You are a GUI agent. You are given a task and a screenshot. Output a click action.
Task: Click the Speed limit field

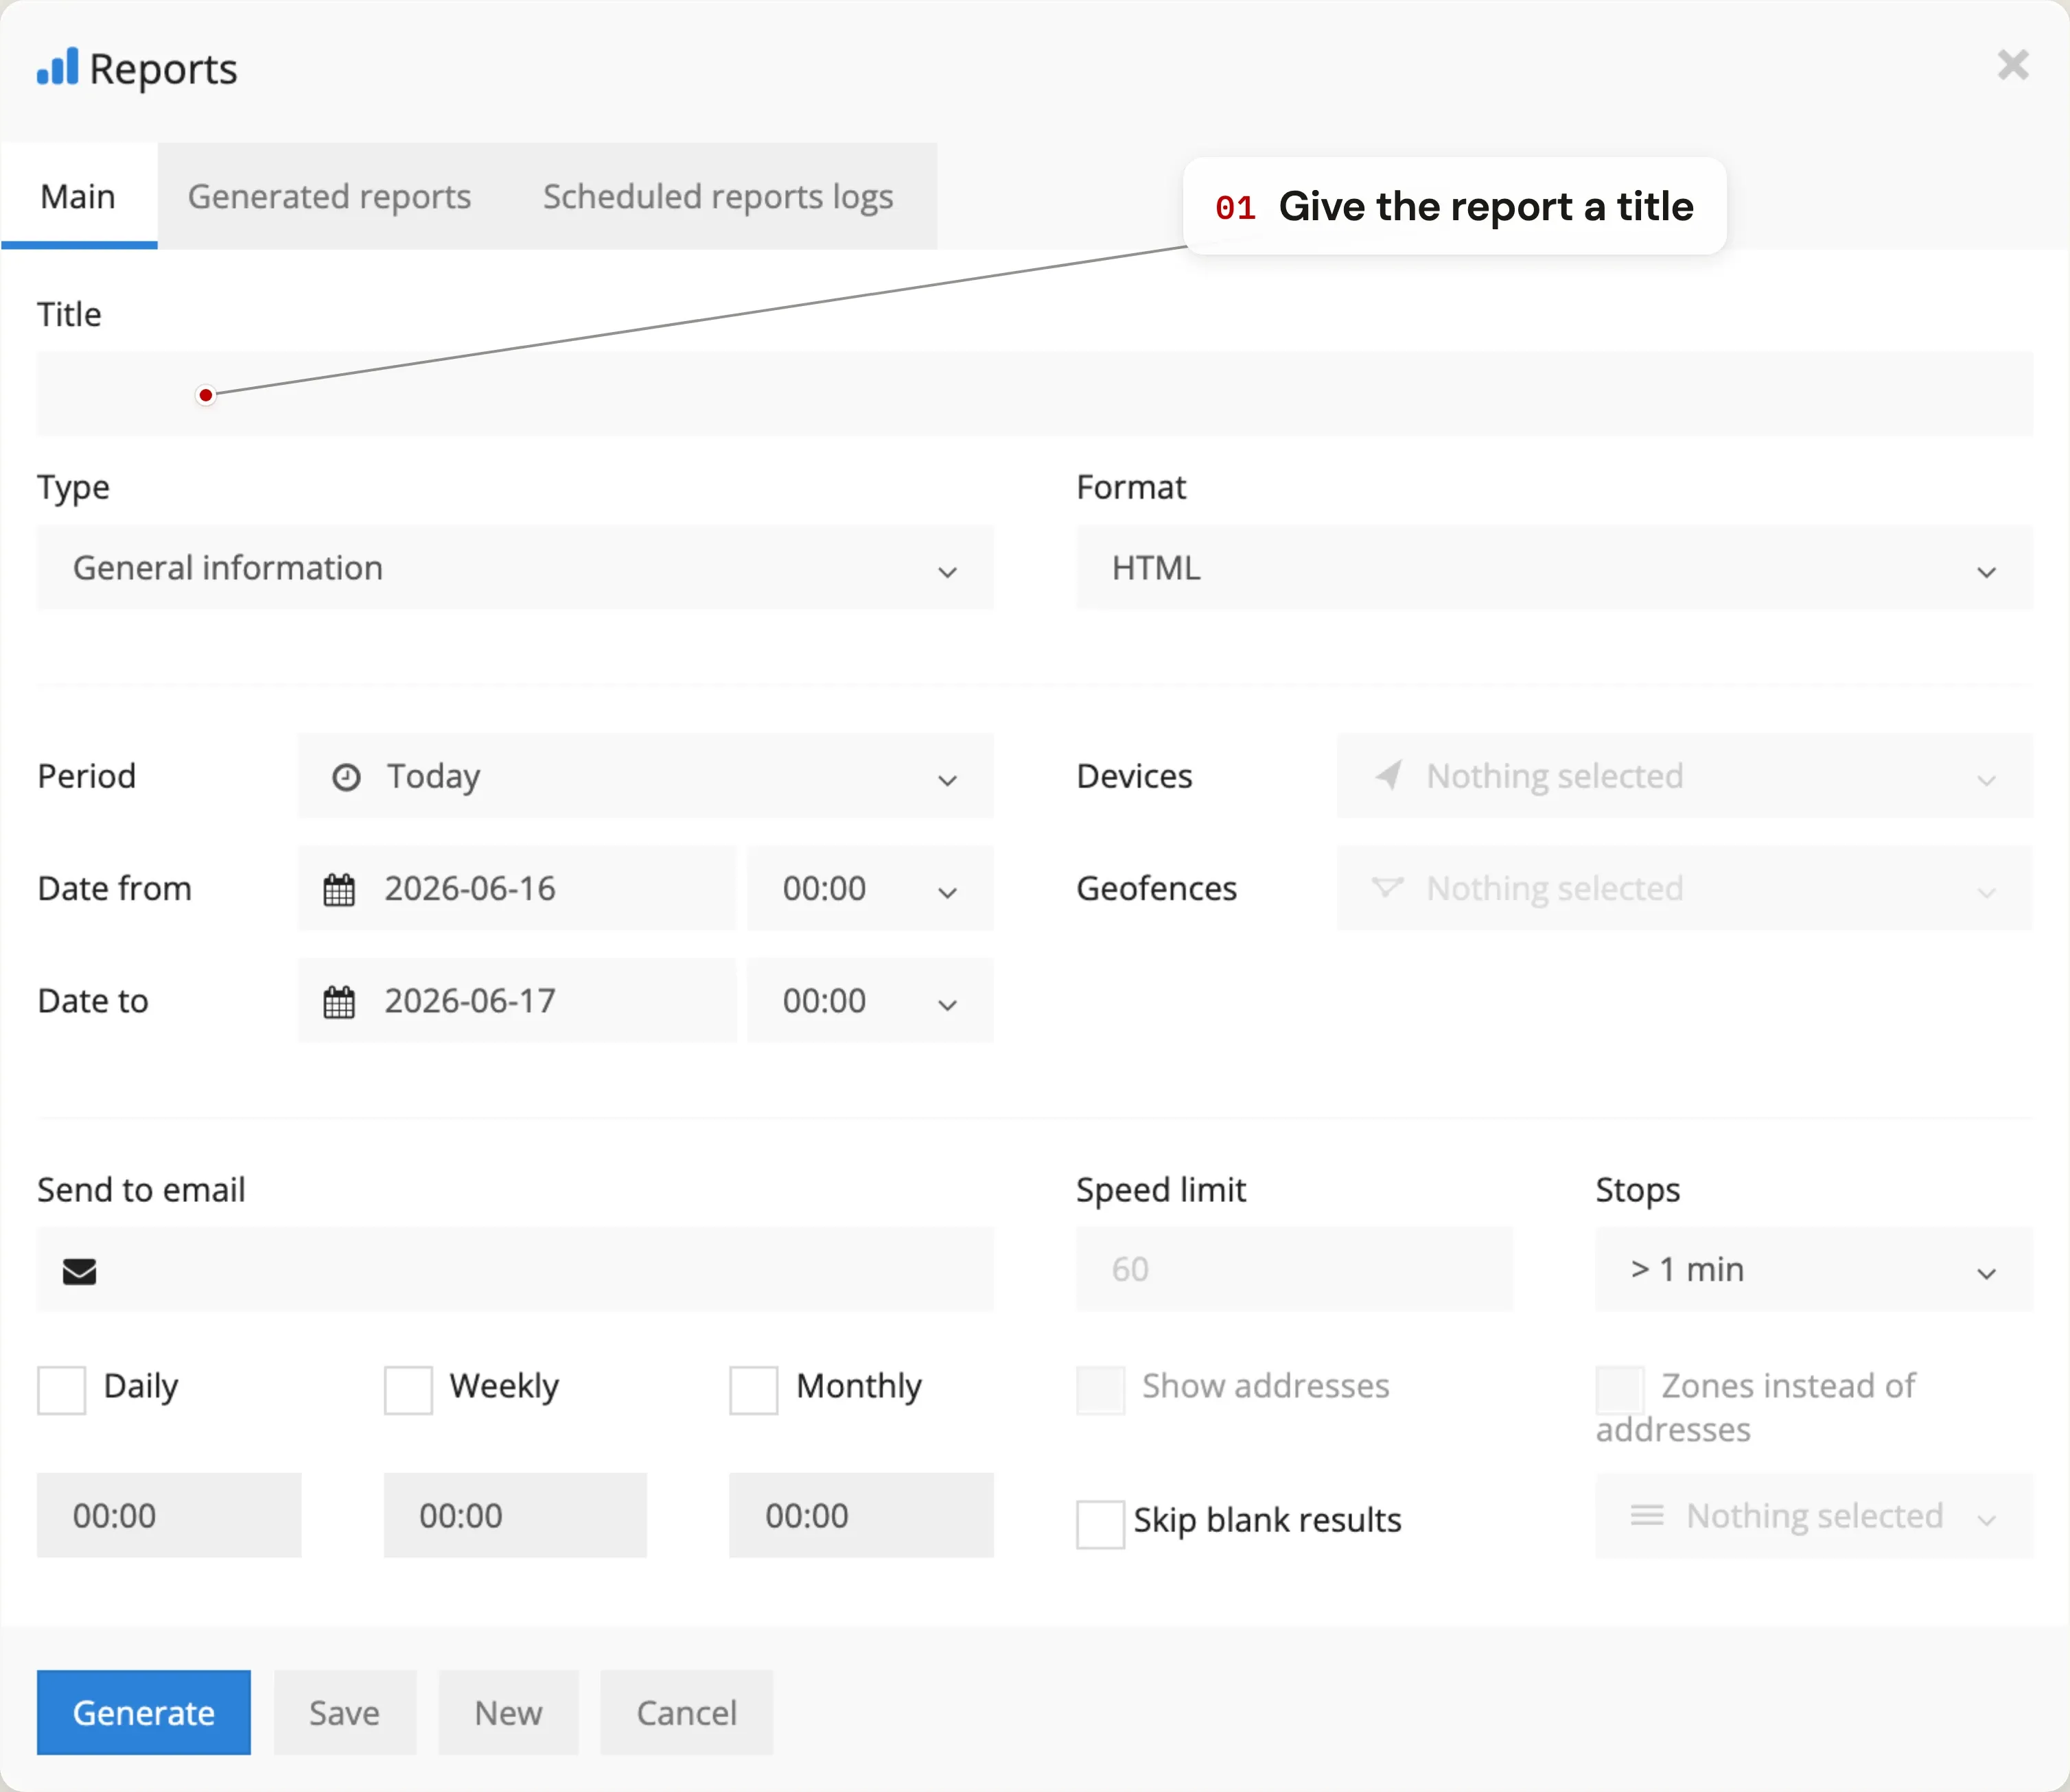click(1294, 1269)
